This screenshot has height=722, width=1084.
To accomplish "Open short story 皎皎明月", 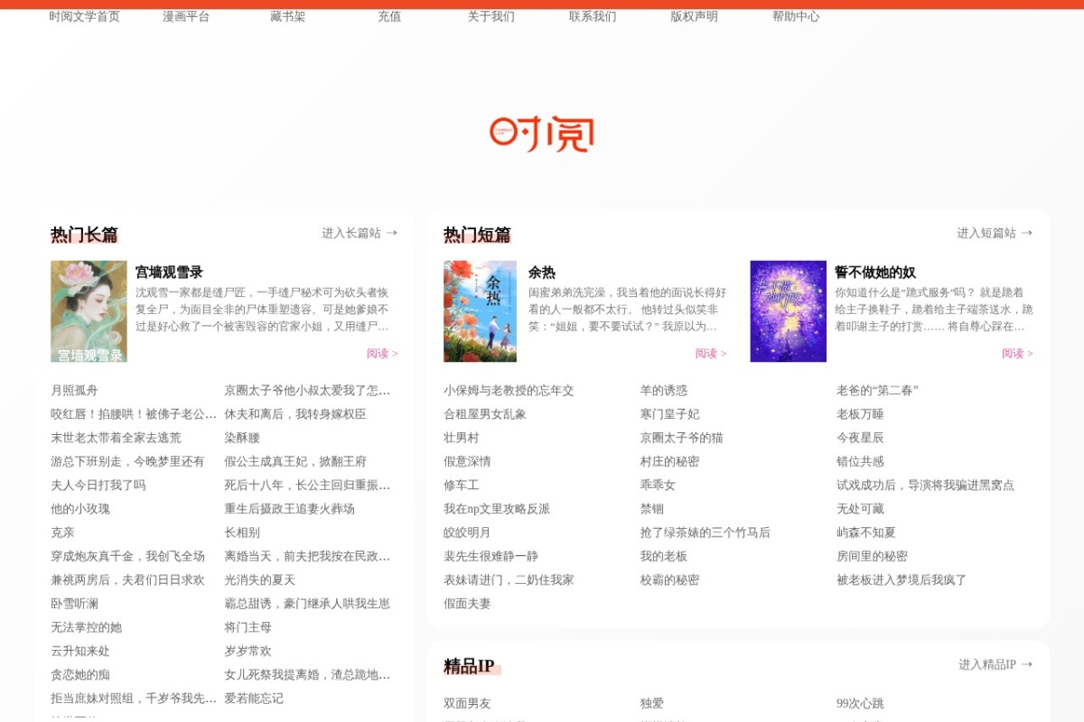I will [467, 532].
